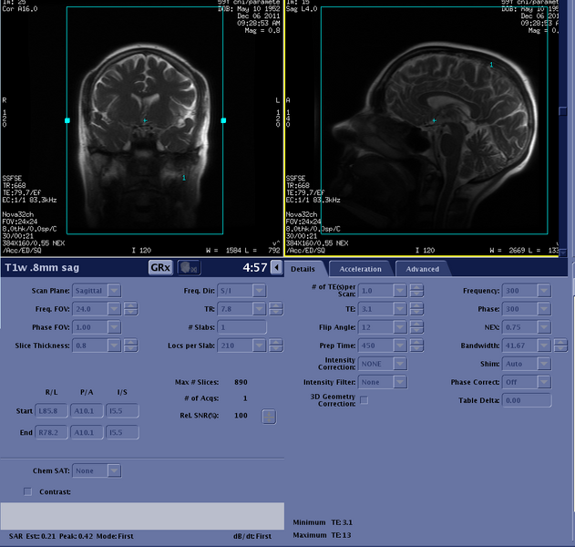Click the End P/A field A10.1
Image resolution: width=575 pixels, height=547 pixels.
[x=87, y=432]
